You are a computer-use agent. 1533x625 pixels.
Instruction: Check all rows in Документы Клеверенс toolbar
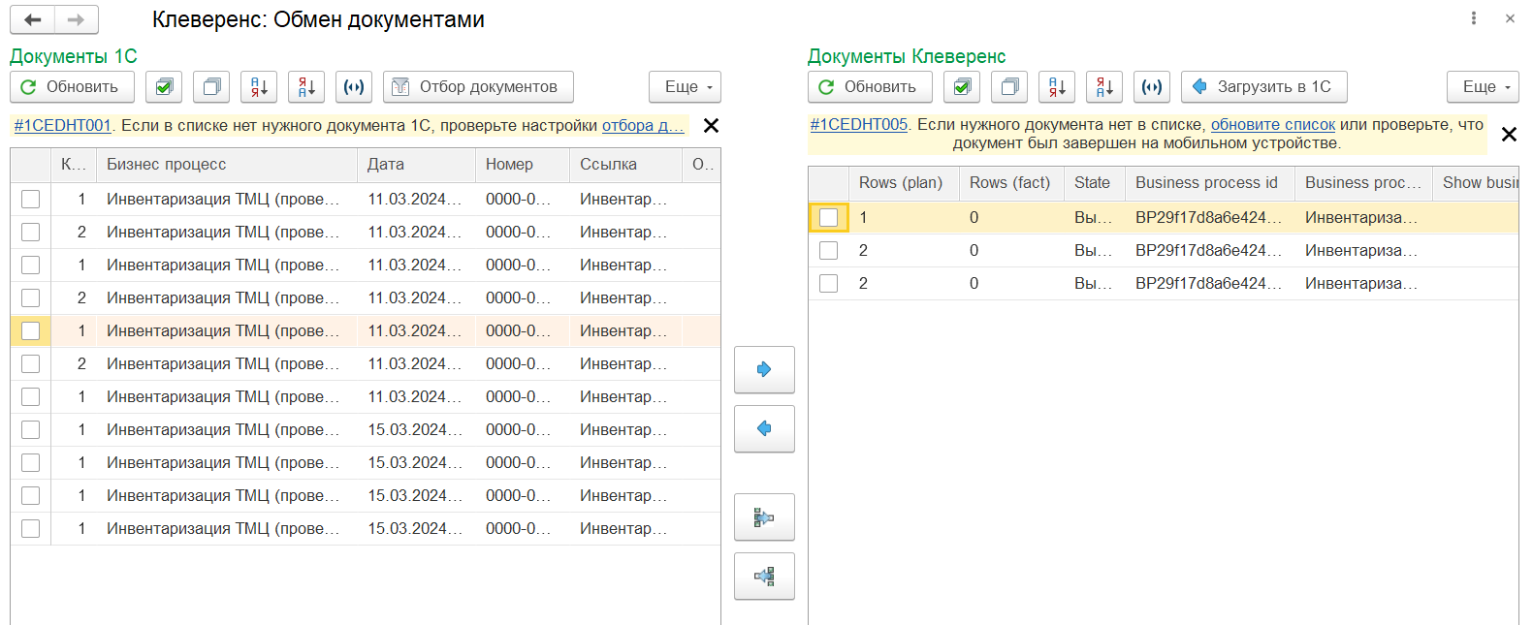pyautogui.click(x=962, y=87)
